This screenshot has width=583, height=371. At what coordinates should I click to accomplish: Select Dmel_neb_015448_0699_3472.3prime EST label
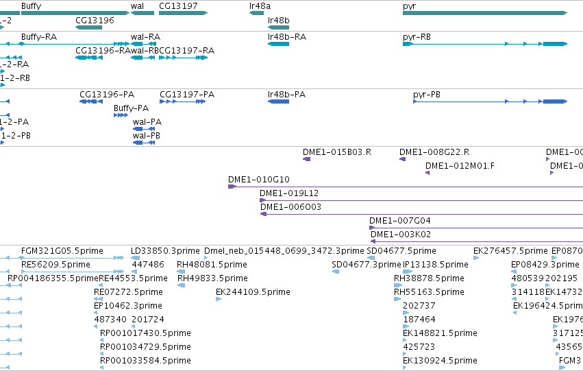(x=284, y=251)
